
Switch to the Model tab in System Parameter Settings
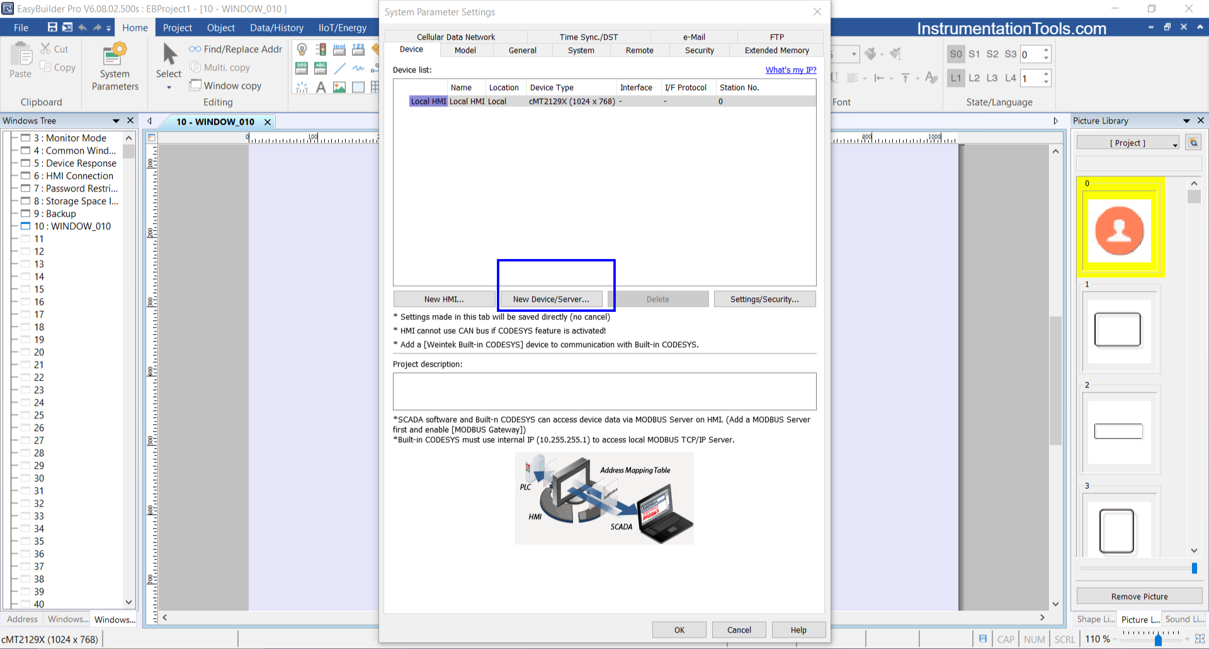465,50
